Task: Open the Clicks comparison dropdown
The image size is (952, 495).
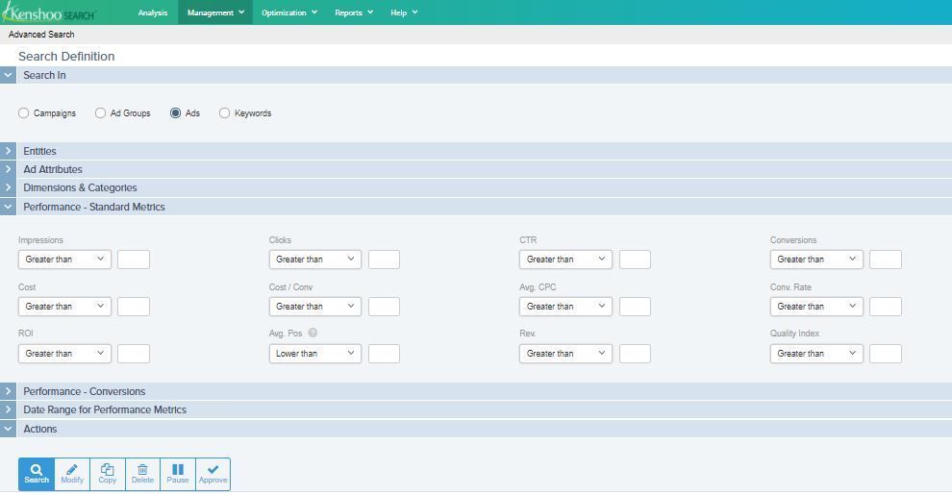Action: pyautogui.click(x=315, y=259)
